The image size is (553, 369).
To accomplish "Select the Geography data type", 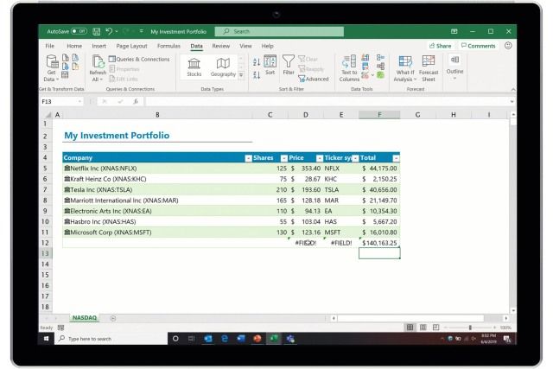I will point(222,67).
